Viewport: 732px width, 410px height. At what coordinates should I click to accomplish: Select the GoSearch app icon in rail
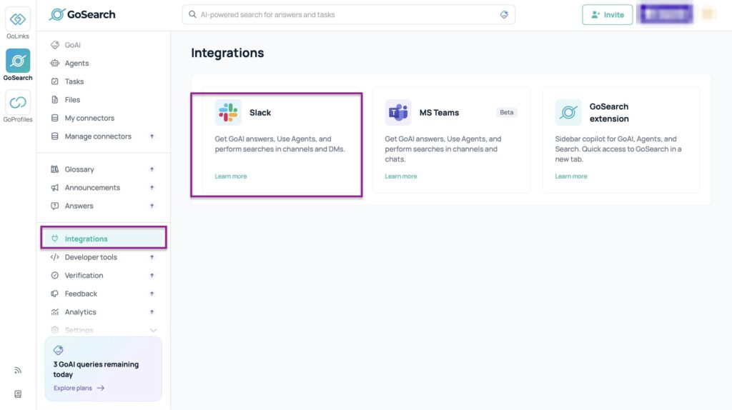pos(18,61)
